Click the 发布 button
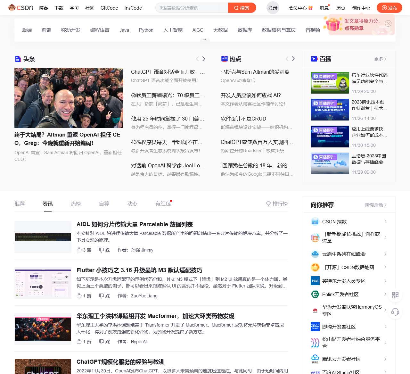 389,8
